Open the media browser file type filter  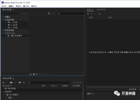[x=49, y=14]
